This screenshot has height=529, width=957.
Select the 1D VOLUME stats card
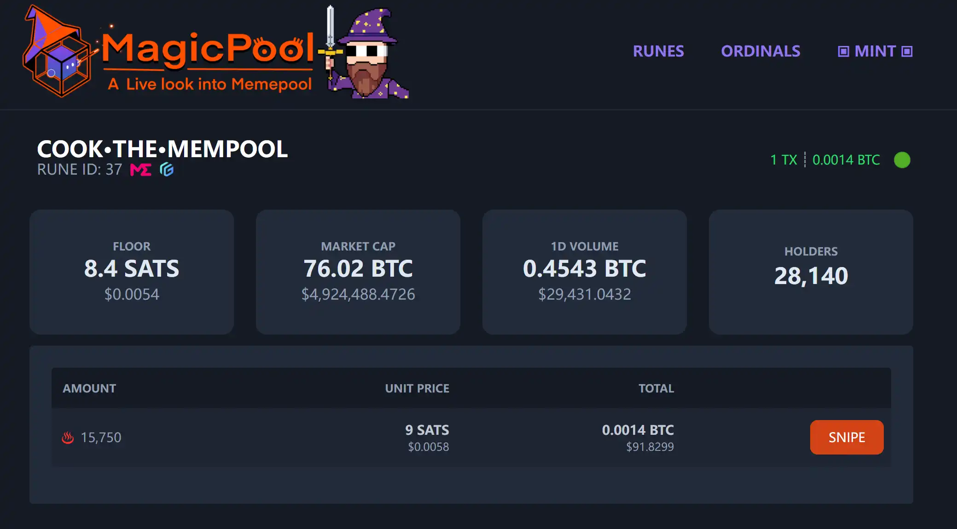pyautogui.click(x=585, y=272)
